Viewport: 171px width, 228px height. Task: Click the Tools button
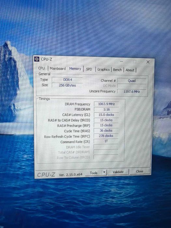pyautogui.click(x=93, y=173)
